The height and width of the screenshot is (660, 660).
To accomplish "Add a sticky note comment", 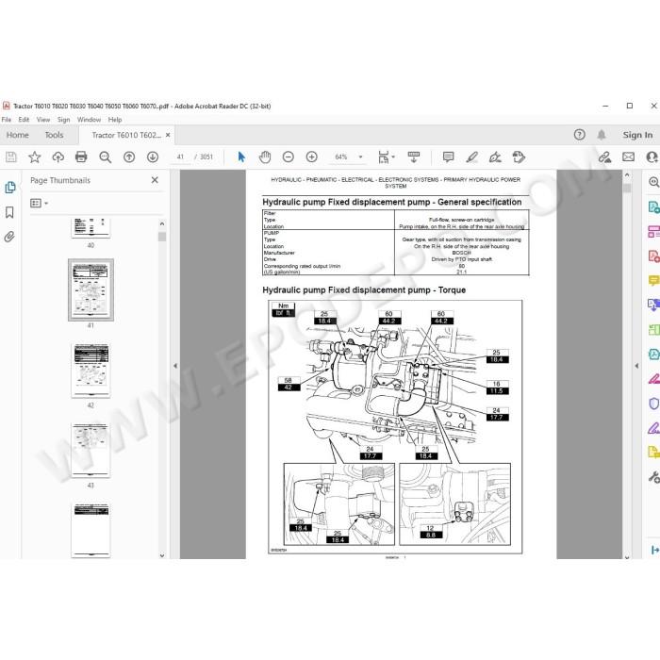I will pos(448,157).
